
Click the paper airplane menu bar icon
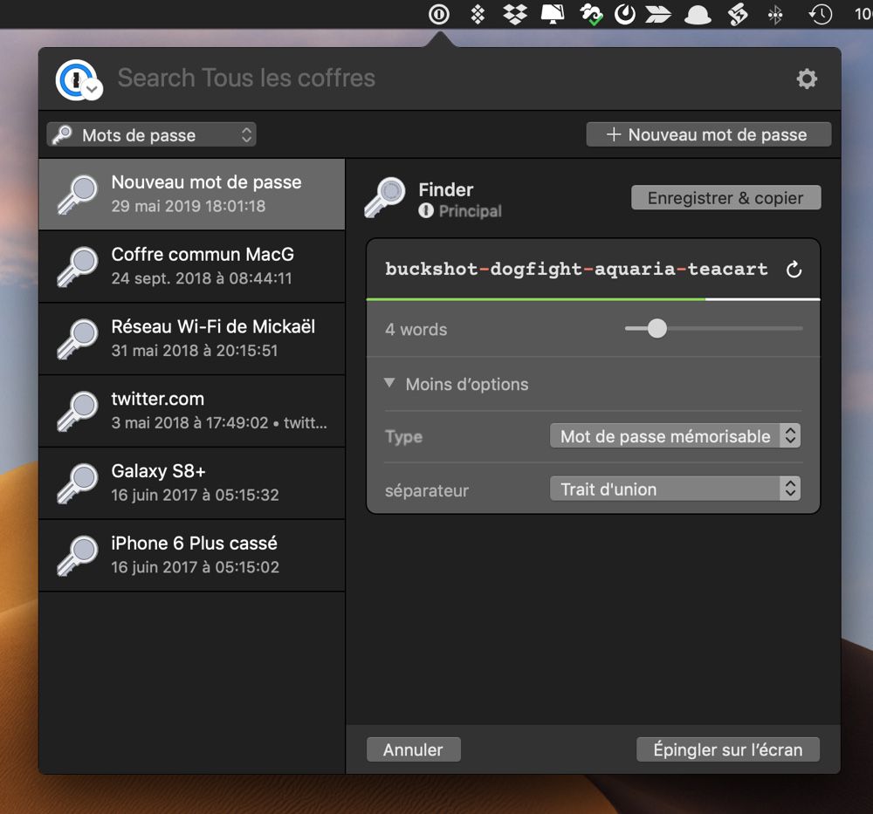[657, 15]
